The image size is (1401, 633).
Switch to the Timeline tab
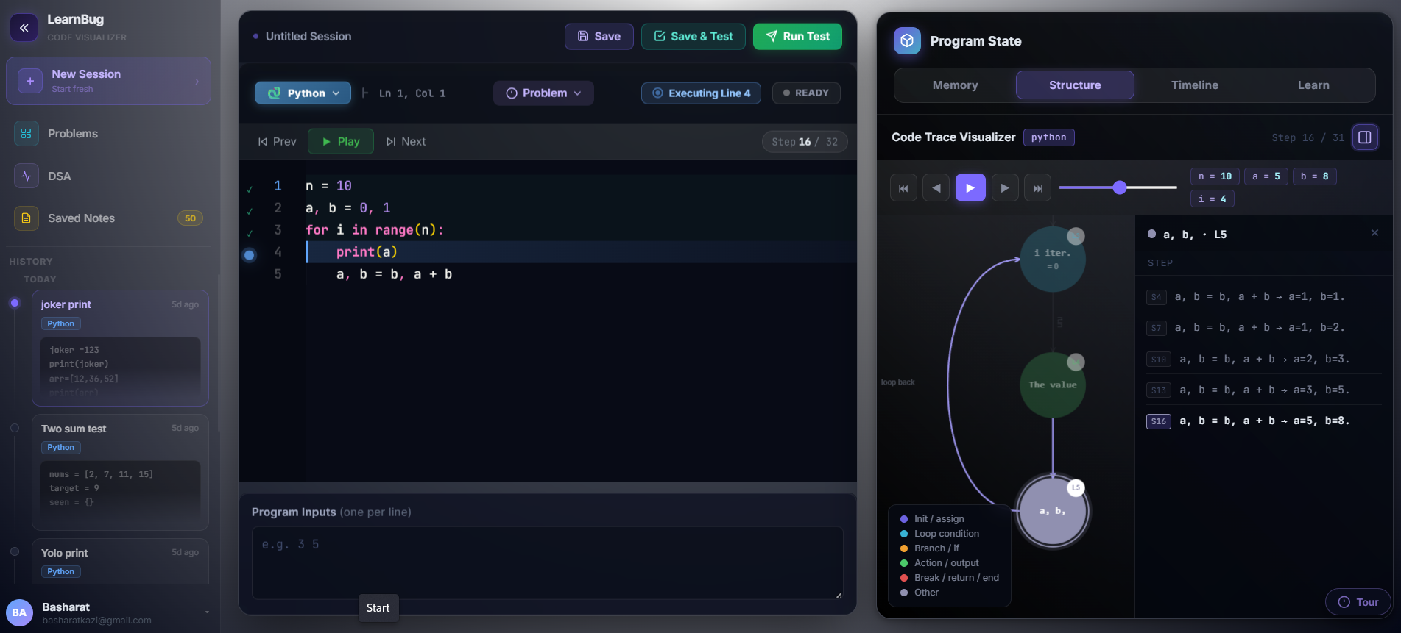coord(1194,85)
